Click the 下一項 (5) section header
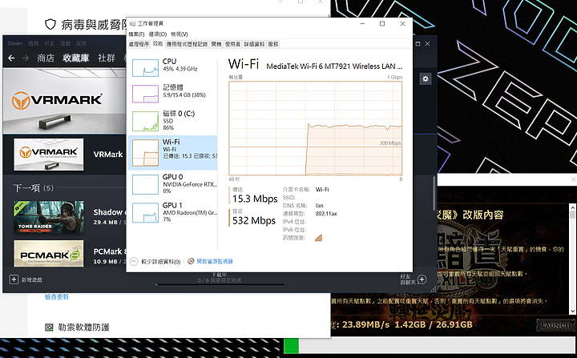The height and width of the screenshot is (358, 577). [34, 188]
